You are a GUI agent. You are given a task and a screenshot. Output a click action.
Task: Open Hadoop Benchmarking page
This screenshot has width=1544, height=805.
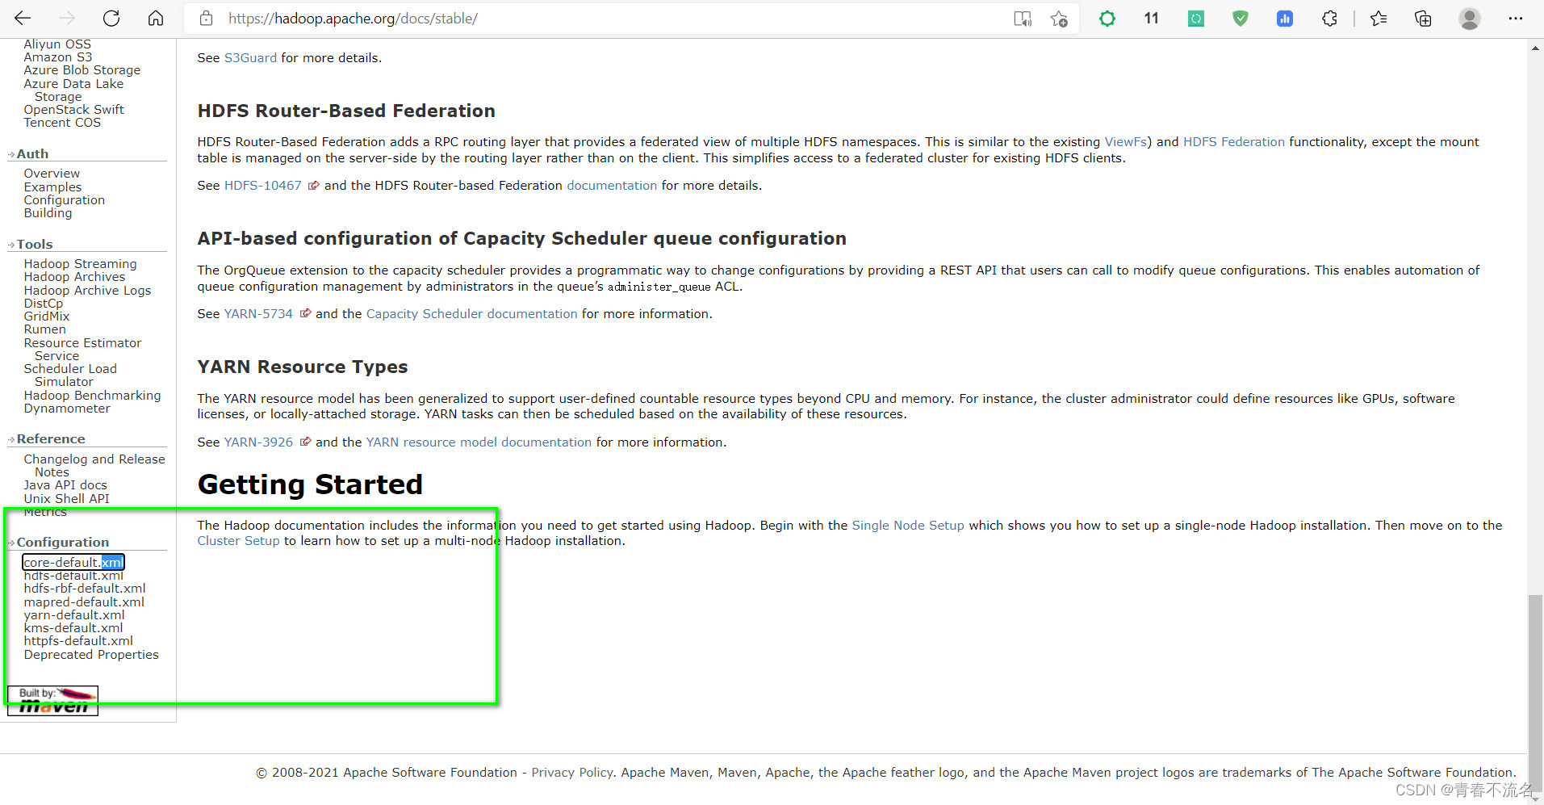(x=92, y=396)
